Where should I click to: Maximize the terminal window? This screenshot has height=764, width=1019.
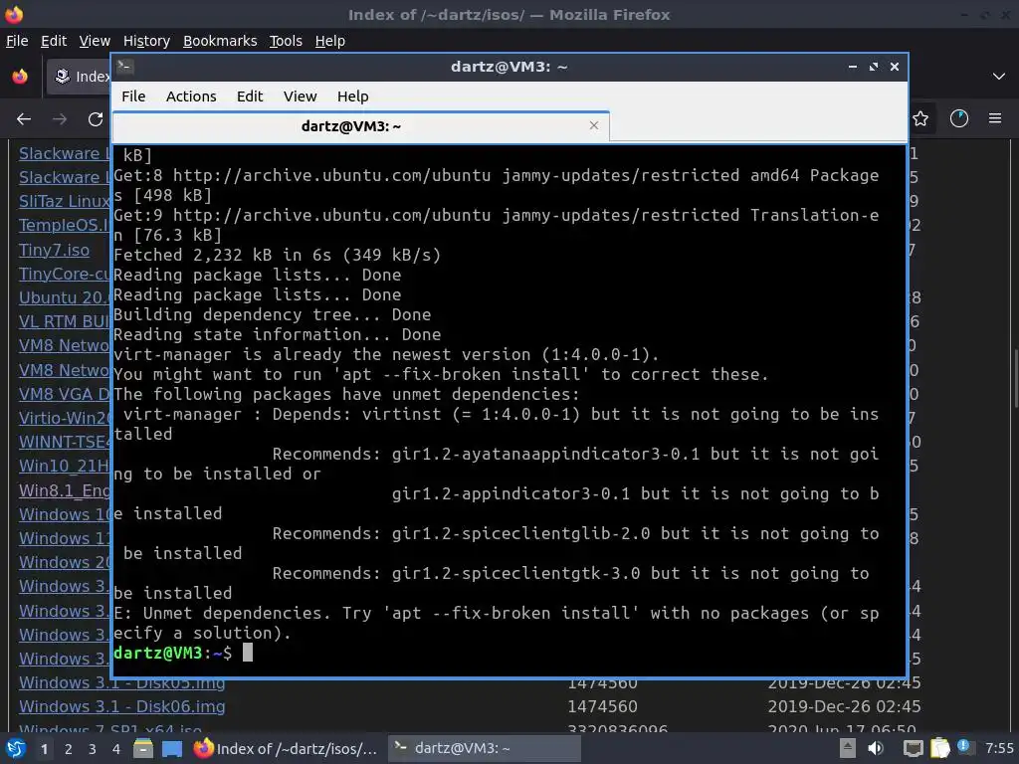coord(874,67)
